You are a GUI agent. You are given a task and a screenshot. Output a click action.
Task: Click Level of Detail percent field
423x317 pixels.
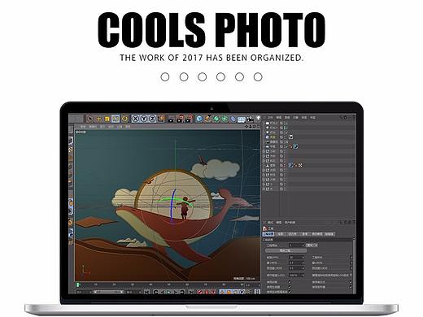click(x=296, y=276)
